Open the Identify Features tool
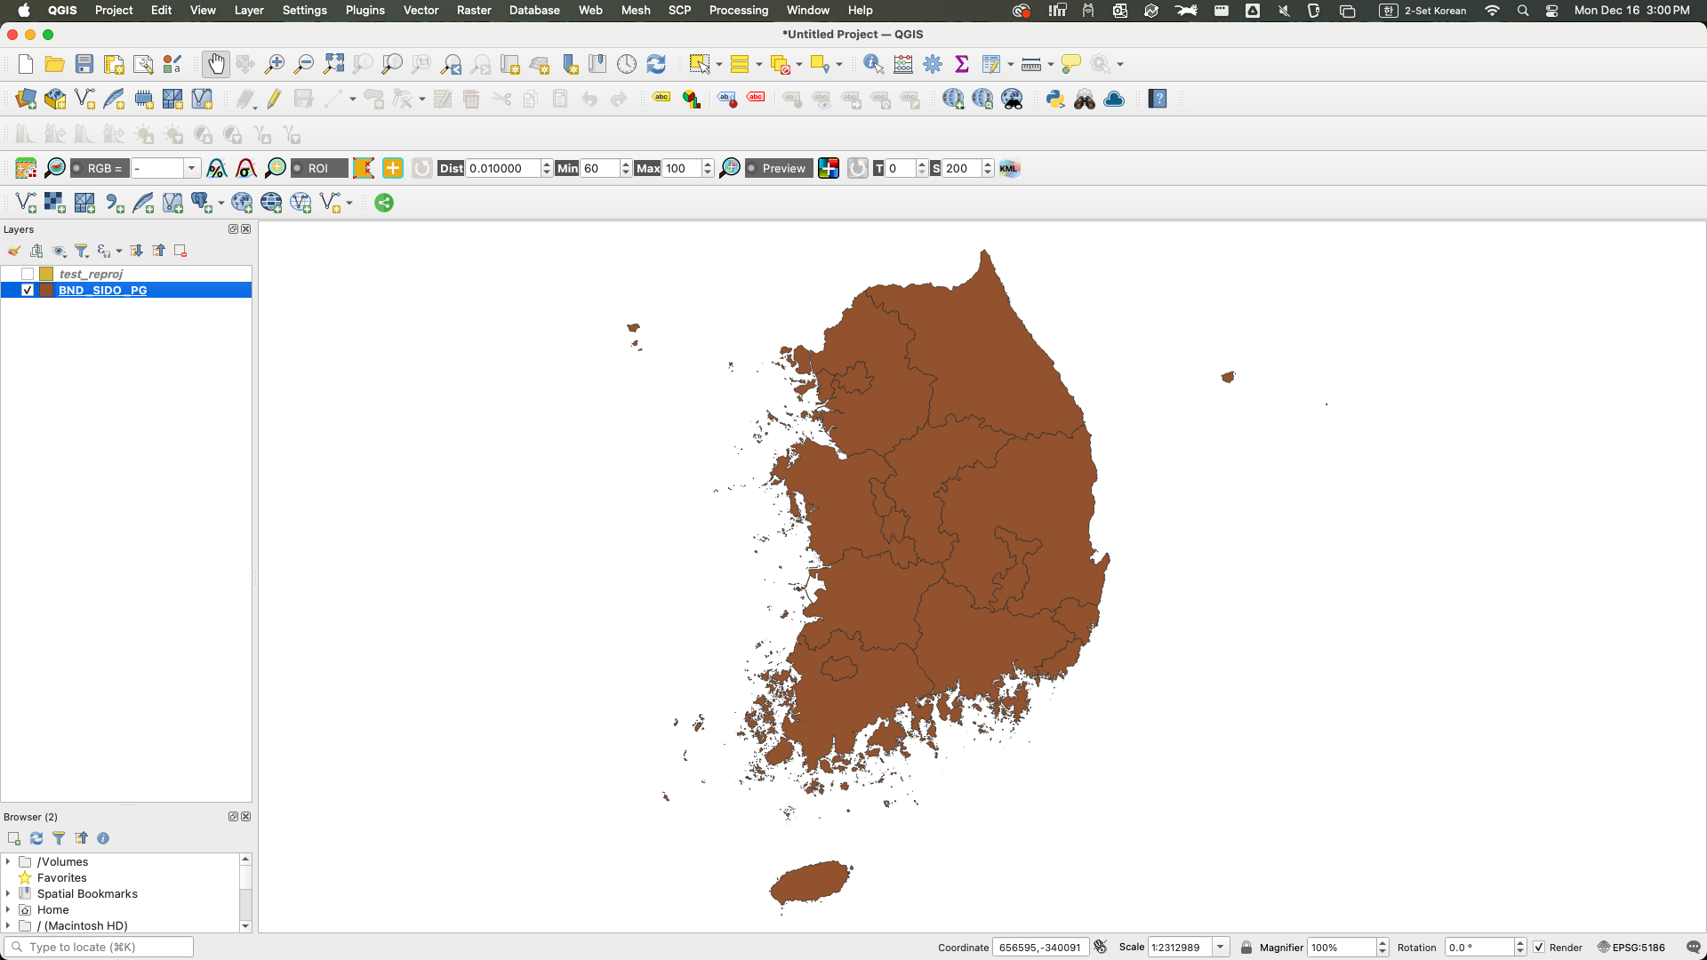The image size is (1707, 960). pyautogui.click(x=872, y=63)
